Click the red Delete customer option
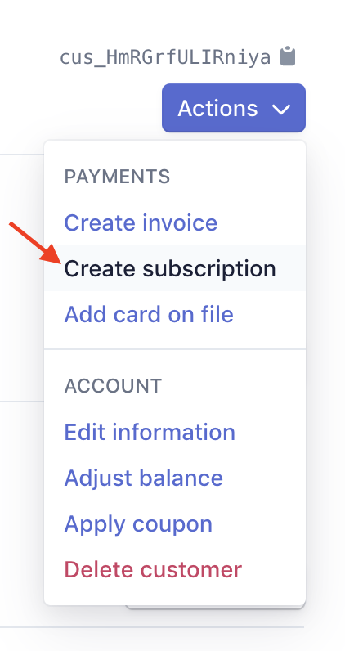 153,569
